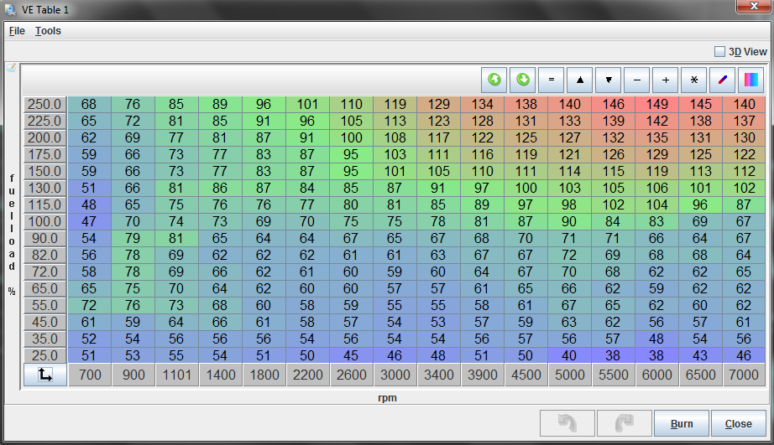Select cell 40 at 25.0 load, 5000 rpm
774x445 pixels.
click(570, 356)
